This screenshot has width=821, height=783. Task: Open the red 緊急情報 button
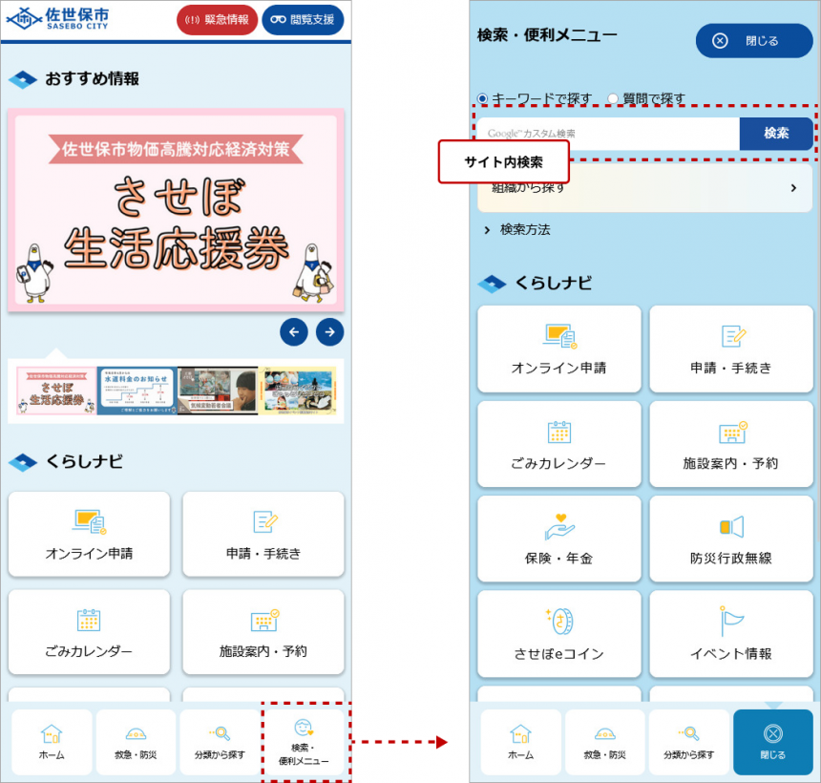[x=217, y=20]
